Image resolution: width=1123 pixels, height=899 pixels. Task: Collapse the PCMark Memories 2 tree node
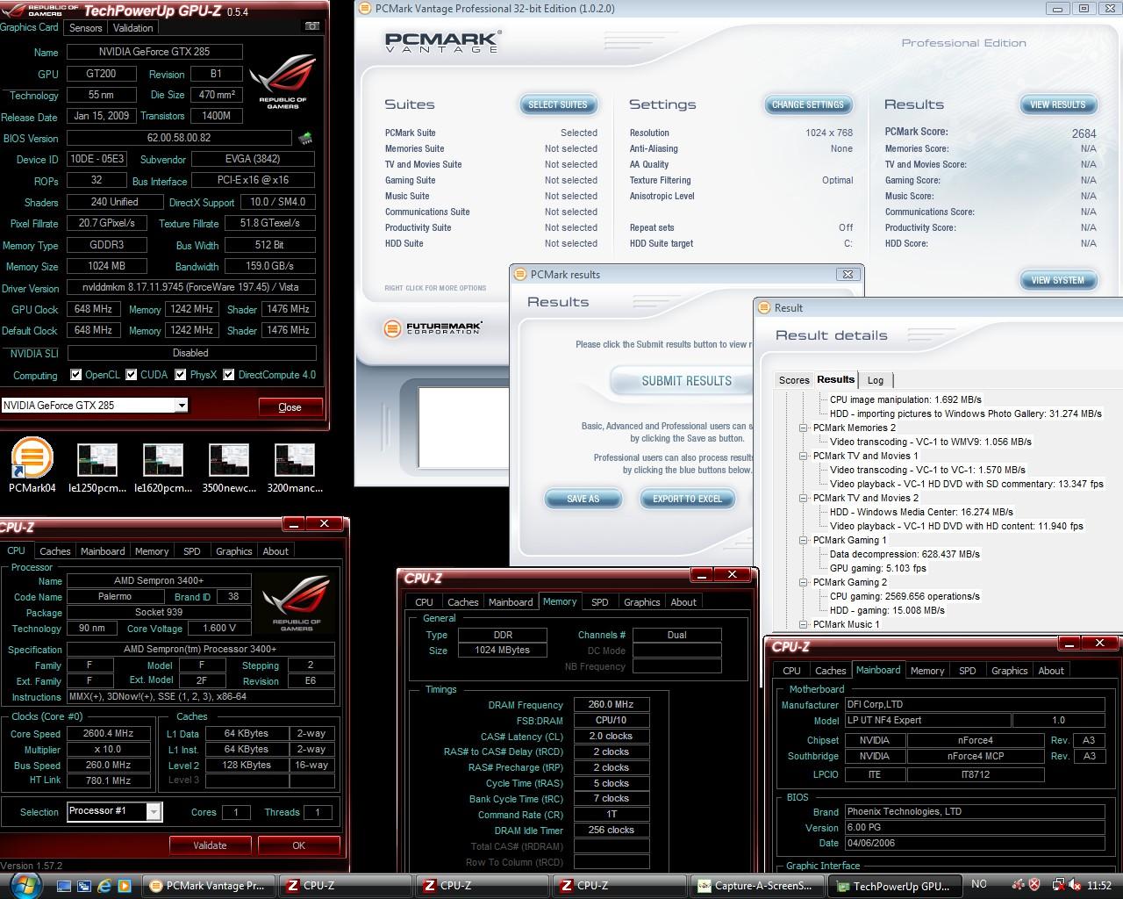[803, 428]
